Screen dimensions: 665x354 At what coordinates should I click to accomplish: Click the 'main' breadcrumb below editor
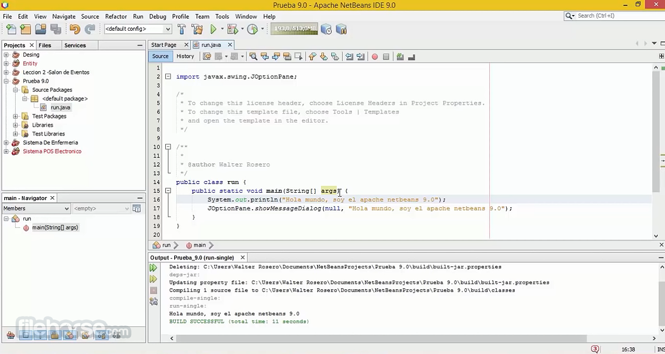[200, 245]
